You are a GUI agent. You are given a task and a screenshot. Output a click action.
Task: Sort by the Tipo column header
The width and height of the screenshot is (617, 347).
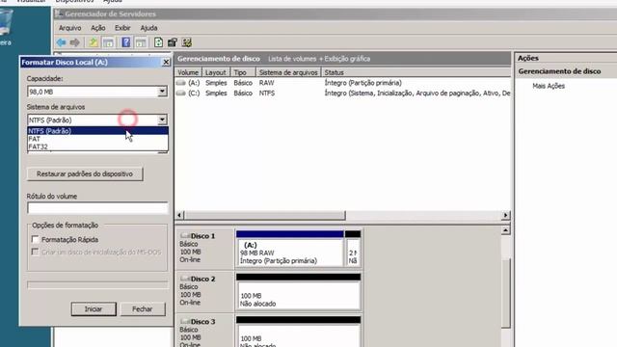point(243,72)
